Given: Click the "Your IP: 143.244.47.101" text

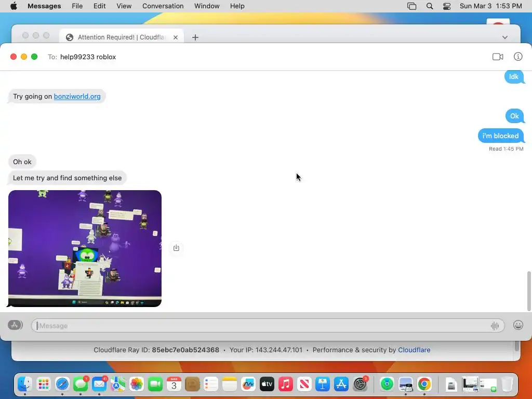Looking at the screenshot, I should (265, 350).
